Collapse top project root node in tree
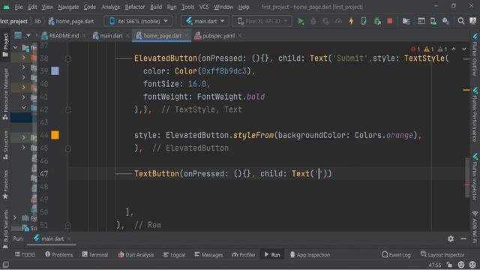The width and height of the screenshot is (480, 270). point(15,47)
